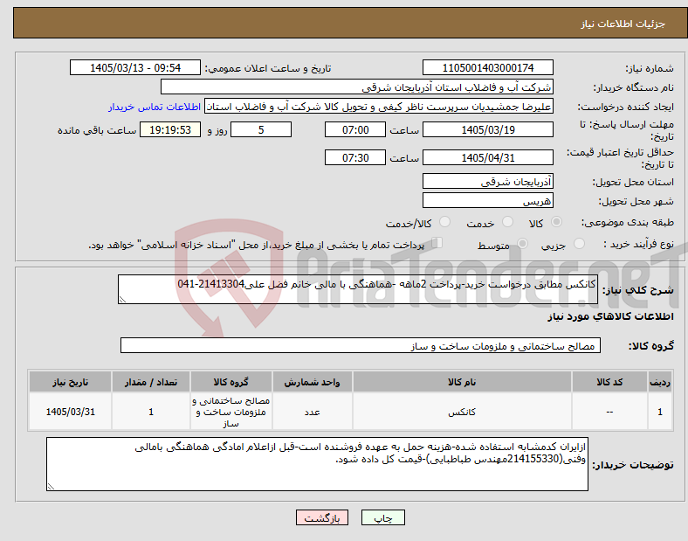This screenshot has width=688, height=541.
Task: Click the buyer notes textarea
Action: 317,464
